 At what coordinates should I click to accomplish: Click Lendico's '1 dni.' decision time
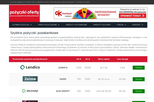(x=122, y=68)
